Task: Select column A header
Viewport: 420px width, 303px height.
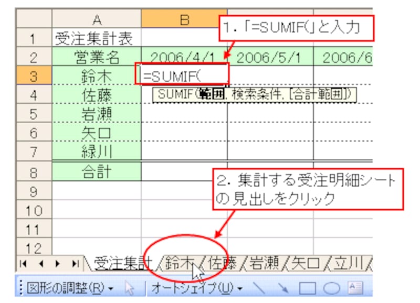Action: (x=97, y=19)
